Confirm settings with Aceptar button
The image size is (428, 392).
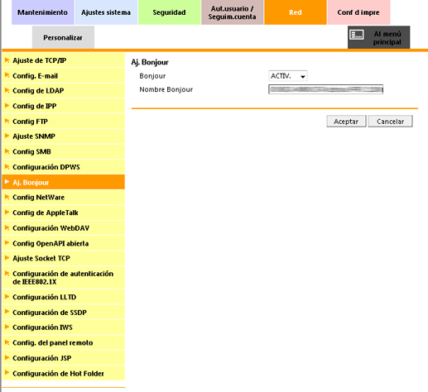346,122
